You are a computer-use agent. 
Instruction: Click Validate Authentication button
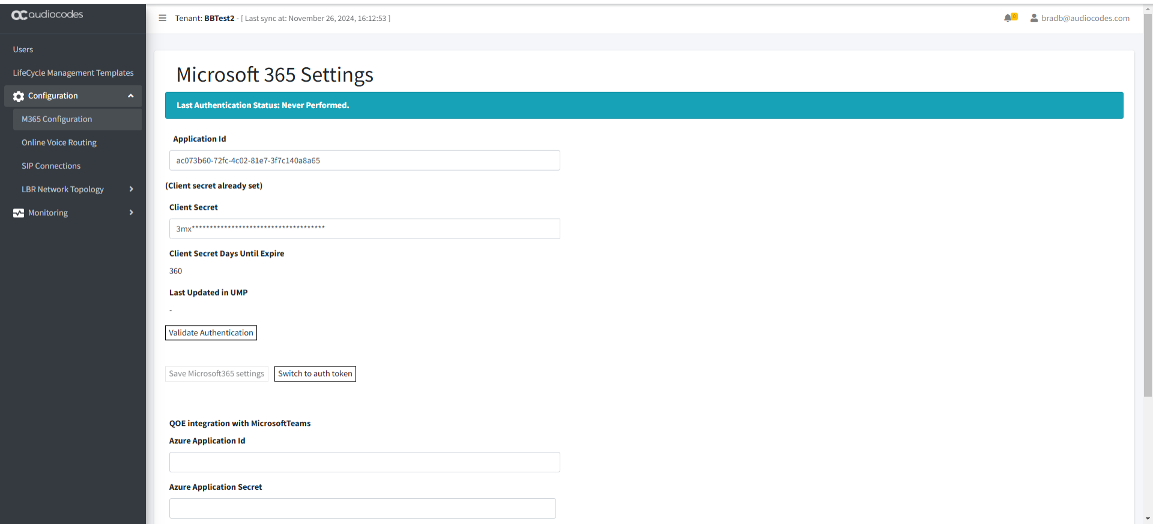coord(211,333)
